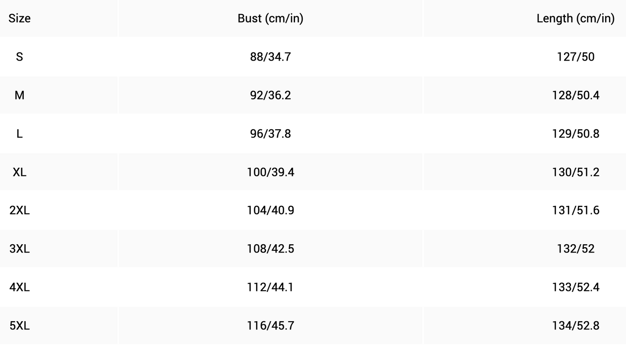Click the 127/50 length value
The image size is (626, 345).
tap(575, 57)
